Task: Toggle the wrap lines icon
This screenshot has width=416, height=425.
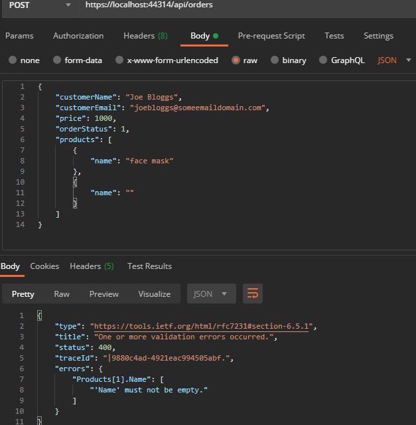Action: pos(253,294)
